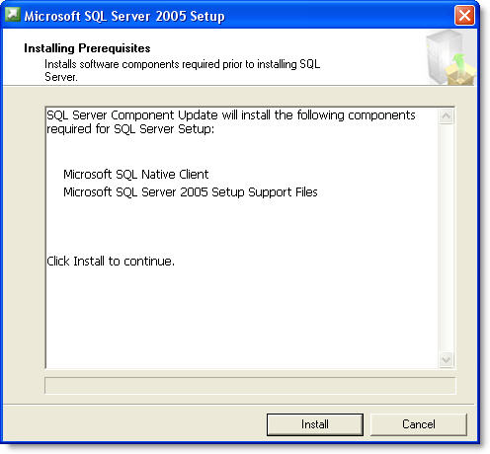Click the 'Installs software components required' description
This screenshot has height=454, width=490.
tap(182, 70)
